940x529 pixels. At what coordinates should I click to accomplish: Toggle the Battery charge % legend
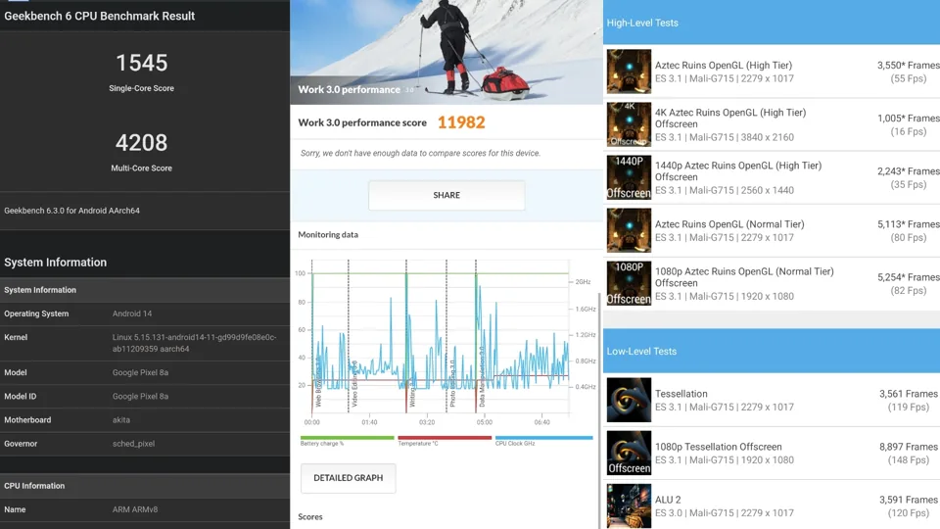coord(347,441)
